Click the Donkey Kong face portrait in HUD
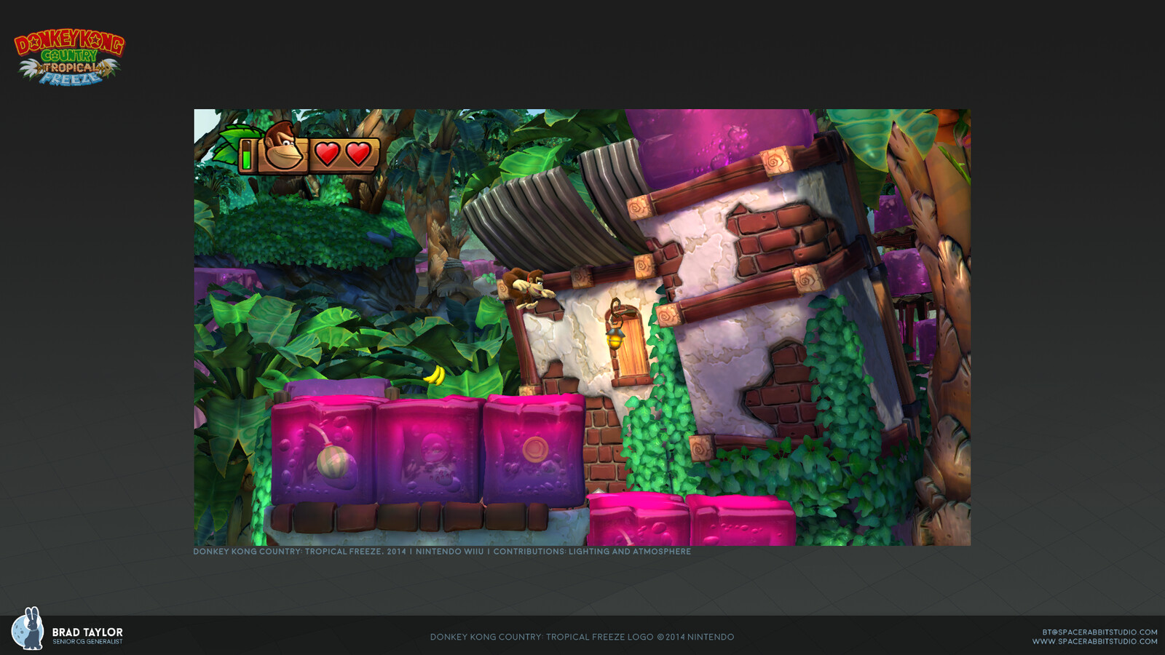1165x655 pixels. click(x=283, y=148)
